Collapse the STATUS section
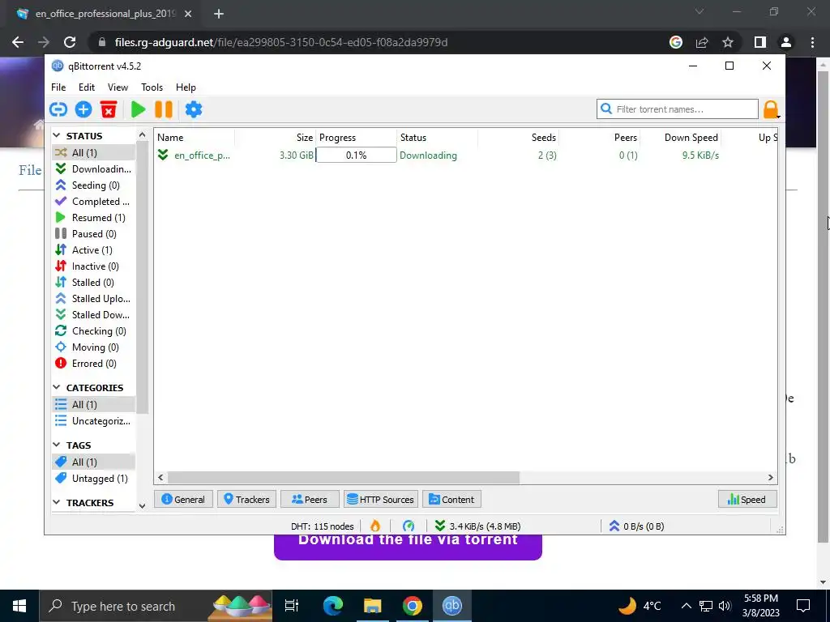This screenshot has height=622, width=830. (58, 136)
